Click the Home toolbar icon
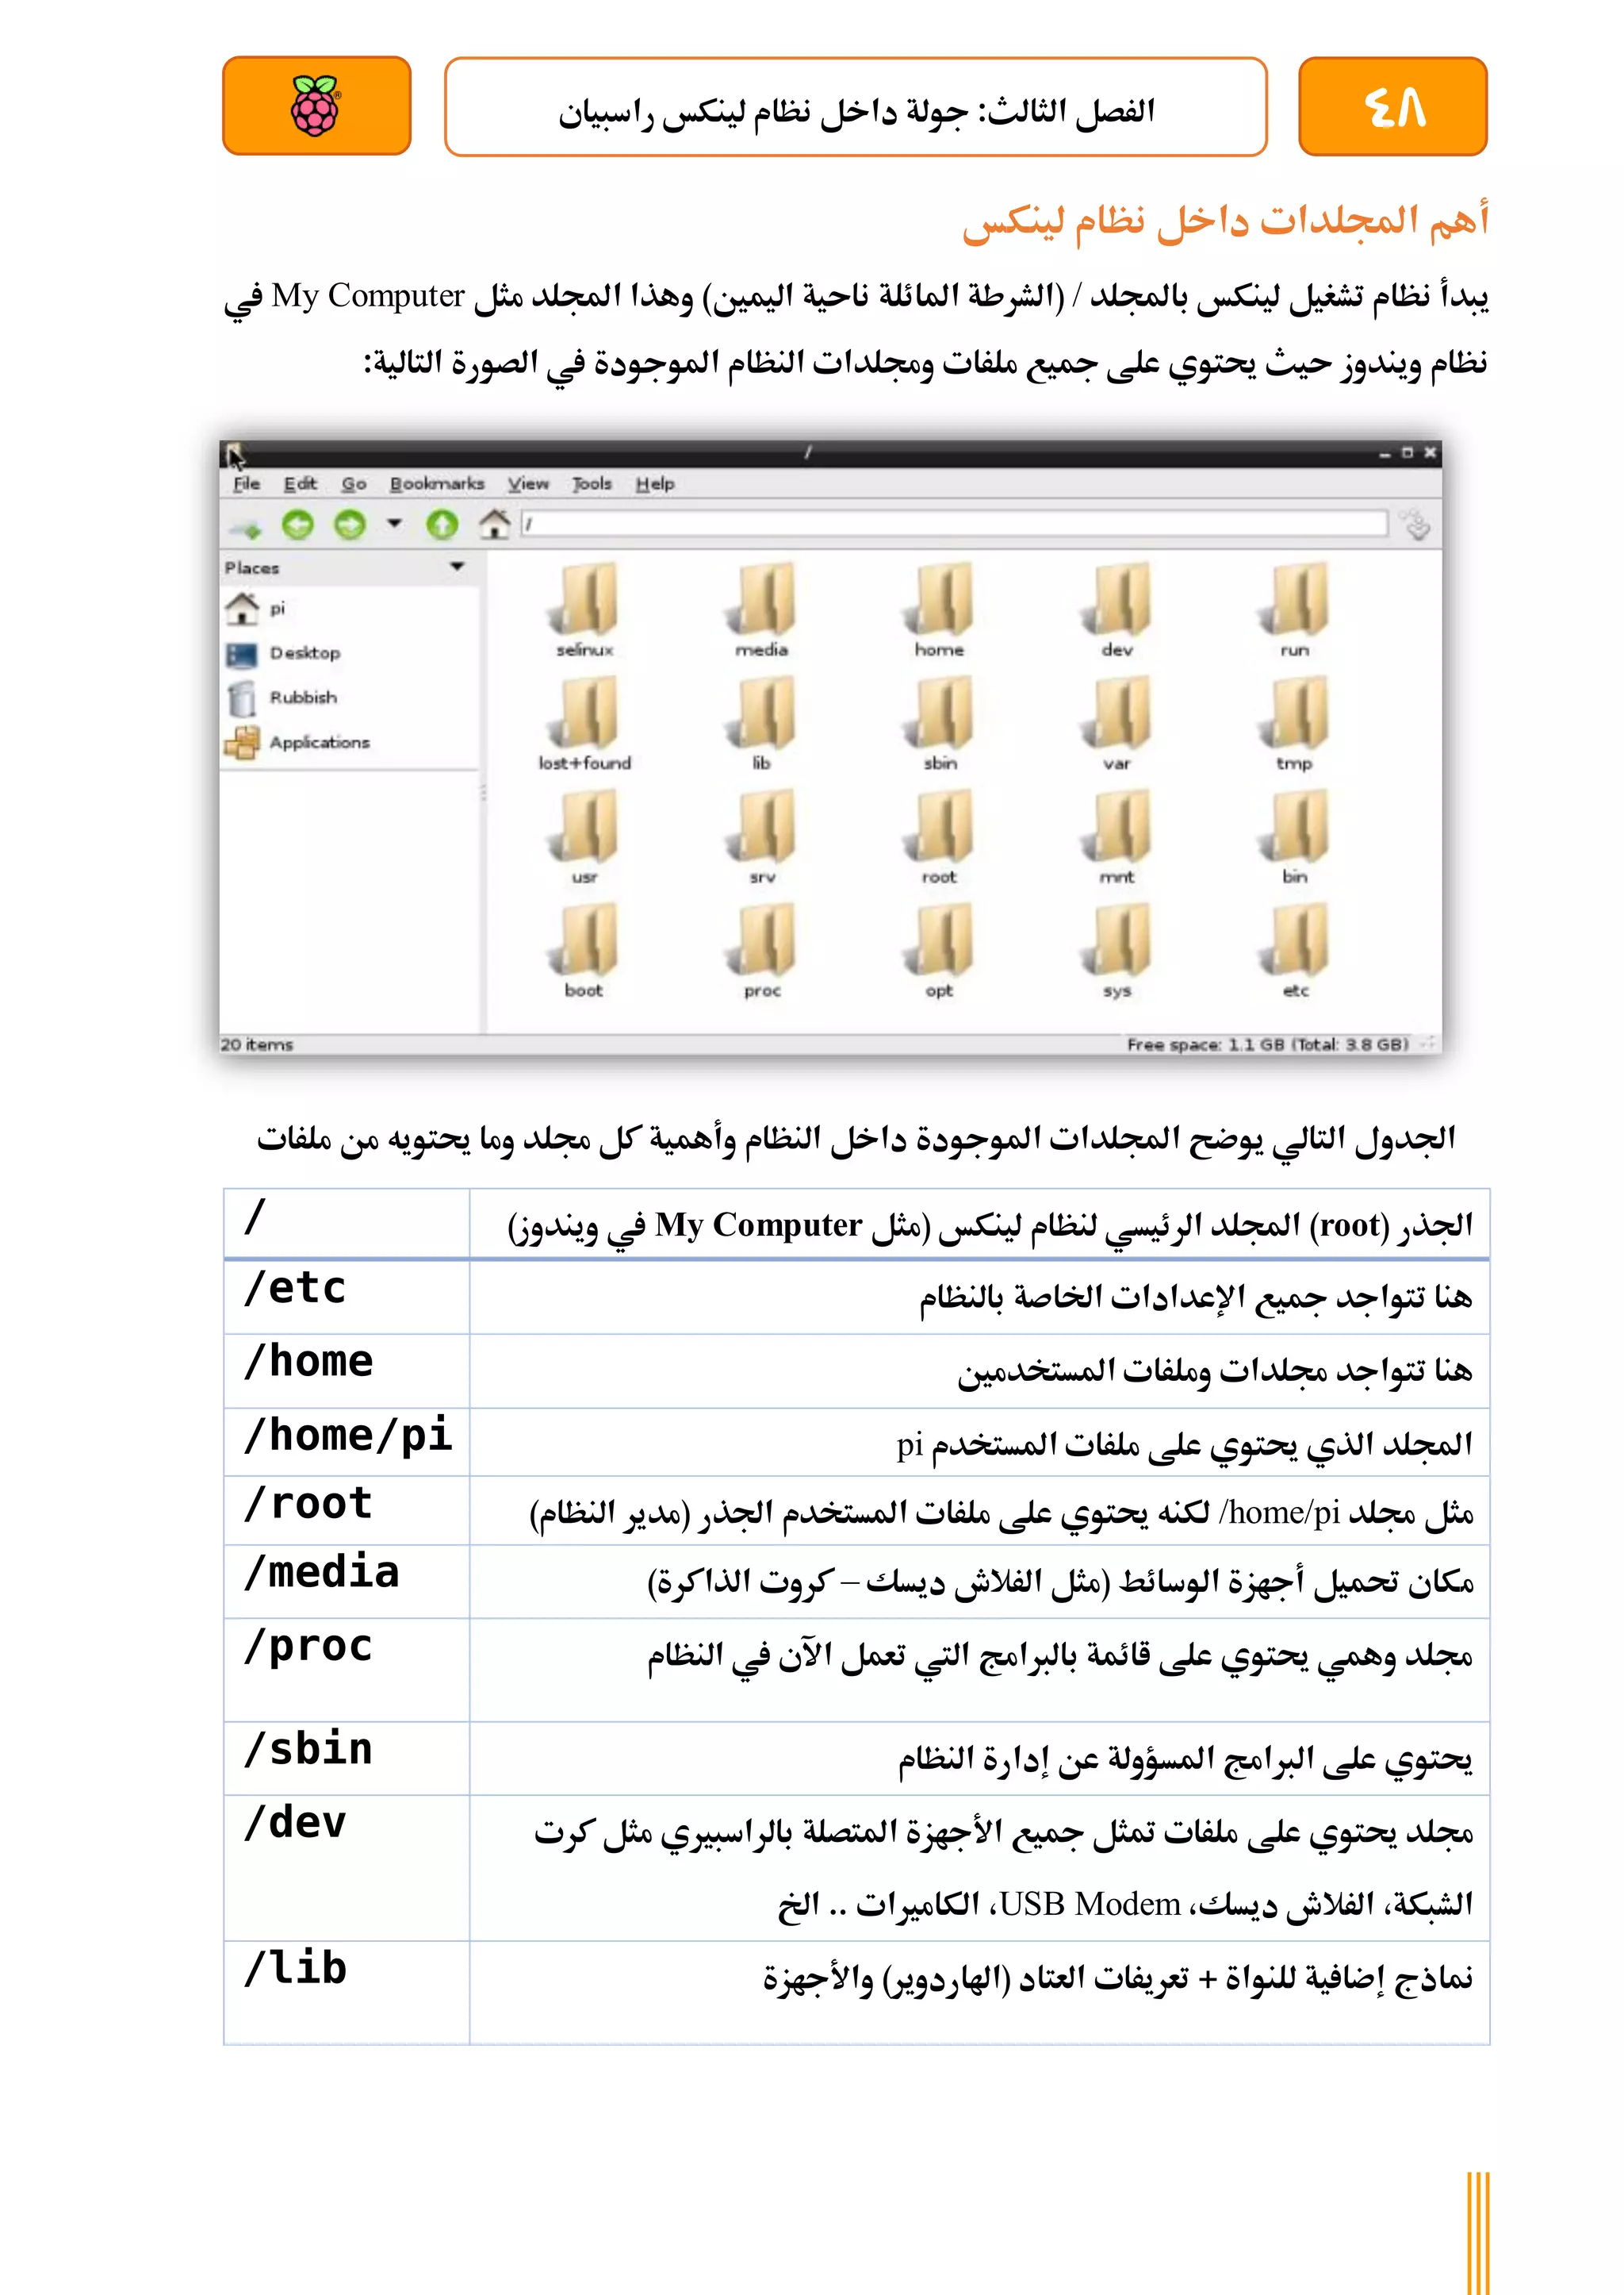The image size is (1624, 2295). [494, 524]
